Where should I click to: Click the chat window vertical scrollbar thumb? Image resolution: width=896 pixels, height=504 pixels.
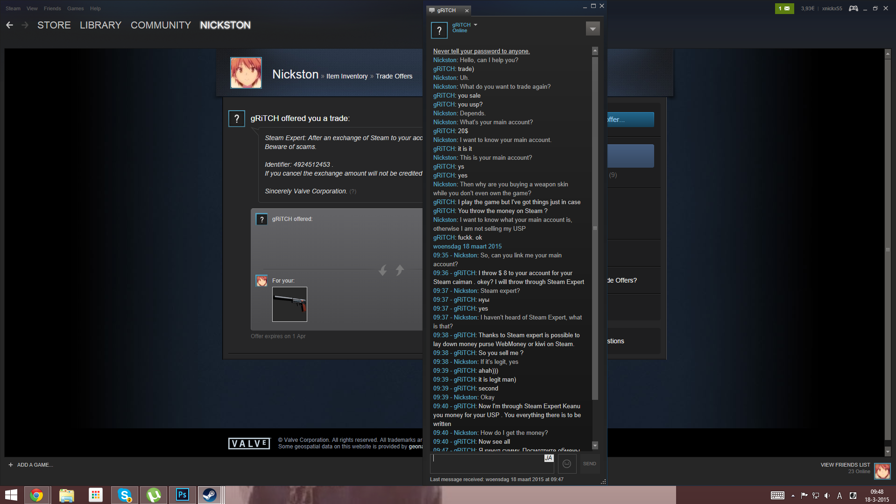pyautogui.click(x=595, y=228)
